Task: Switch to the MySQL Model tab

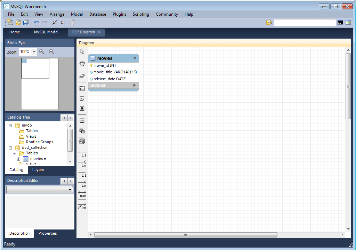Action: point(46,32)
